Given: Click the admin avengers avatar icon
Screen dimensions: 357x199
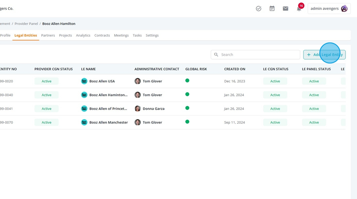Looking at the screenshot, I should [344, 9].
